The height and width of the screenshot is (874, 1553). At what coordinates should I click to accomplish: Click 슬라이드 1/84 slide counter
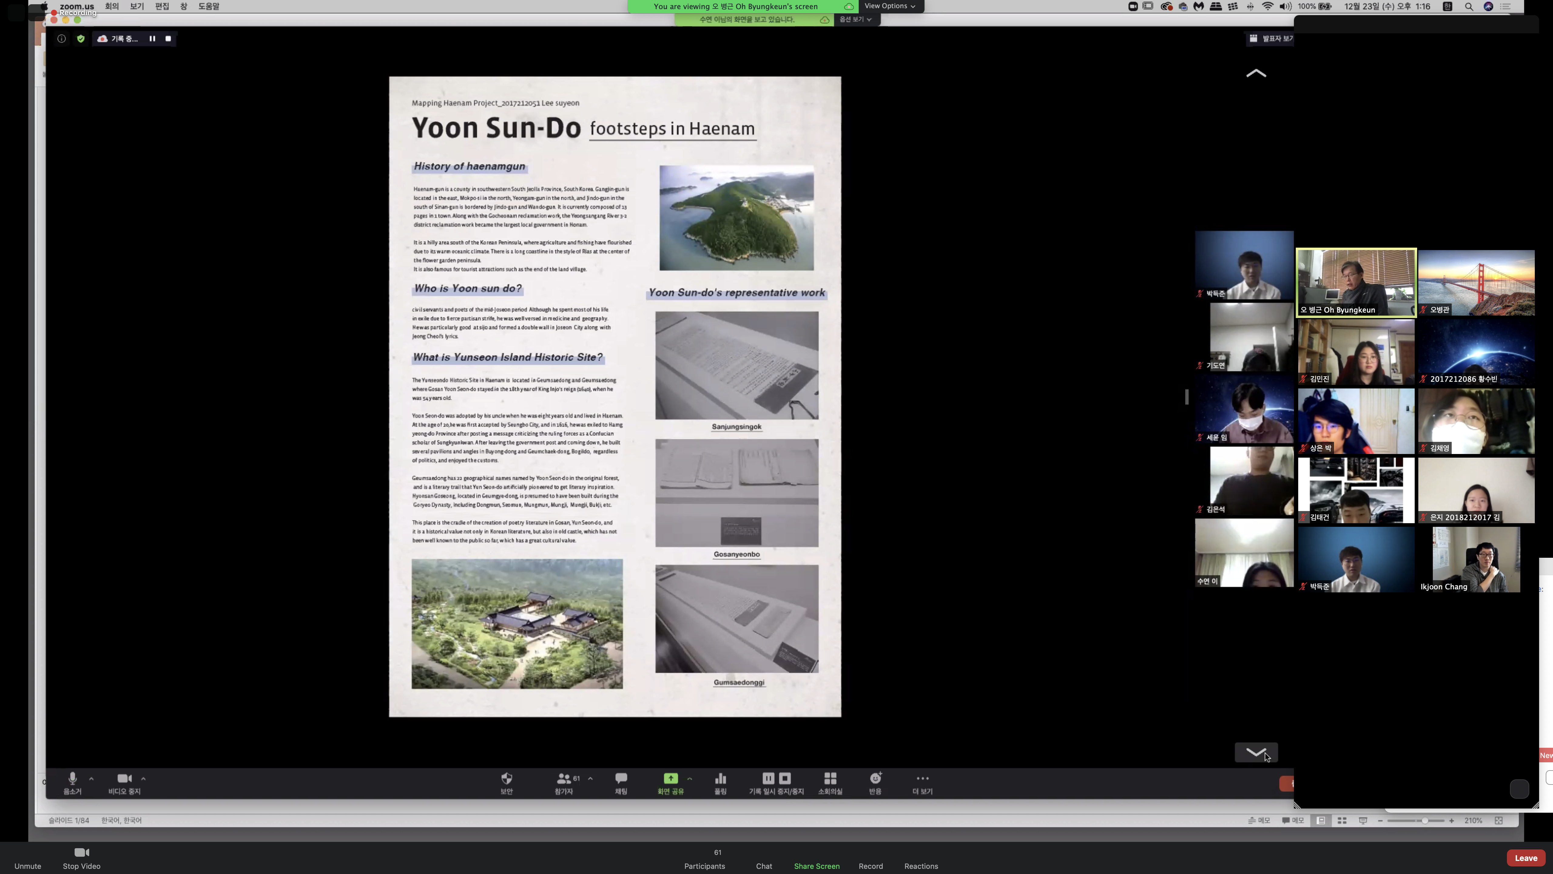click(x=69, y=820)
